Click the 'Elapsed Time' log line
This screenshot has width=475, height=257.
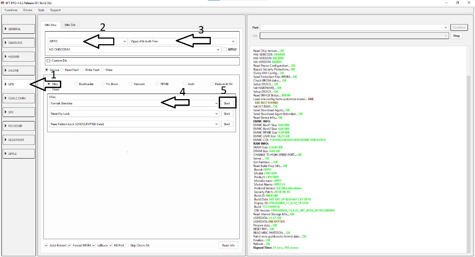point(276,247)
